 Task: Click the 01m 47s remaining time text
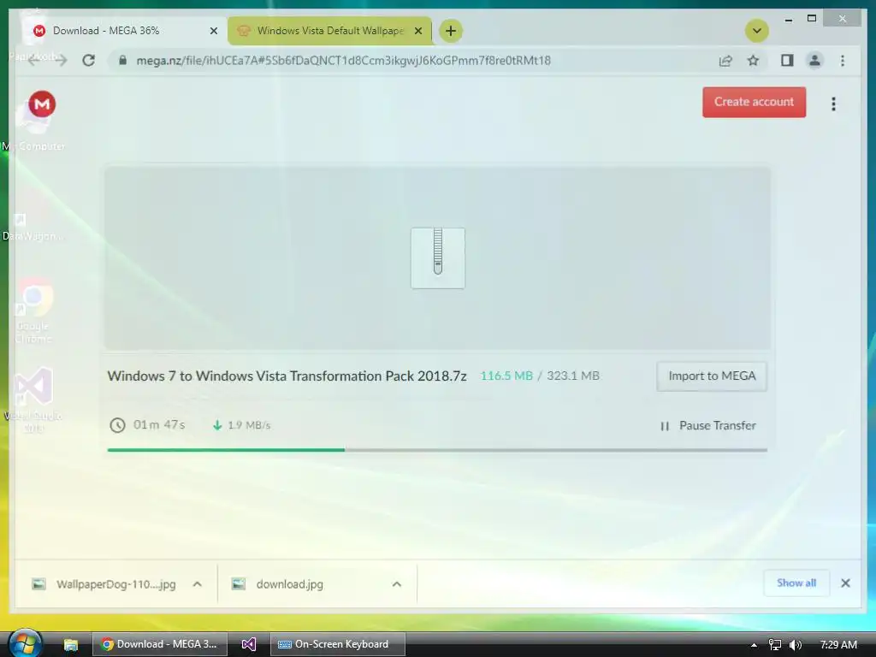(158, 425)
